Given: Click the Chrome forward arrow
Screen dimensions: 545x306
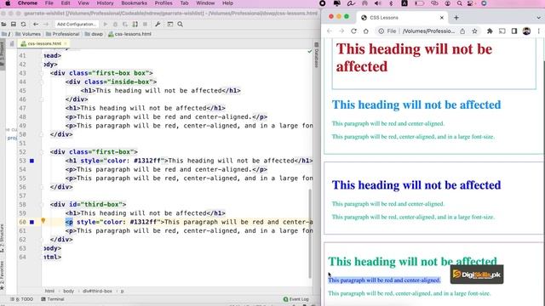Looking at the screenshot, I should 341,31.
